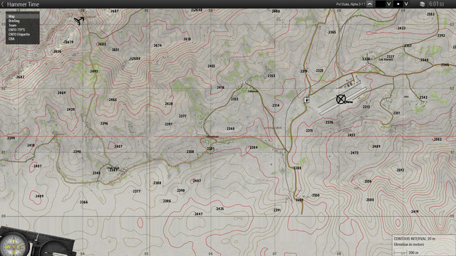This screenshot has width=456, height=256.
Task: Open the map textures layers icon
Action: [x=423, y=4]
